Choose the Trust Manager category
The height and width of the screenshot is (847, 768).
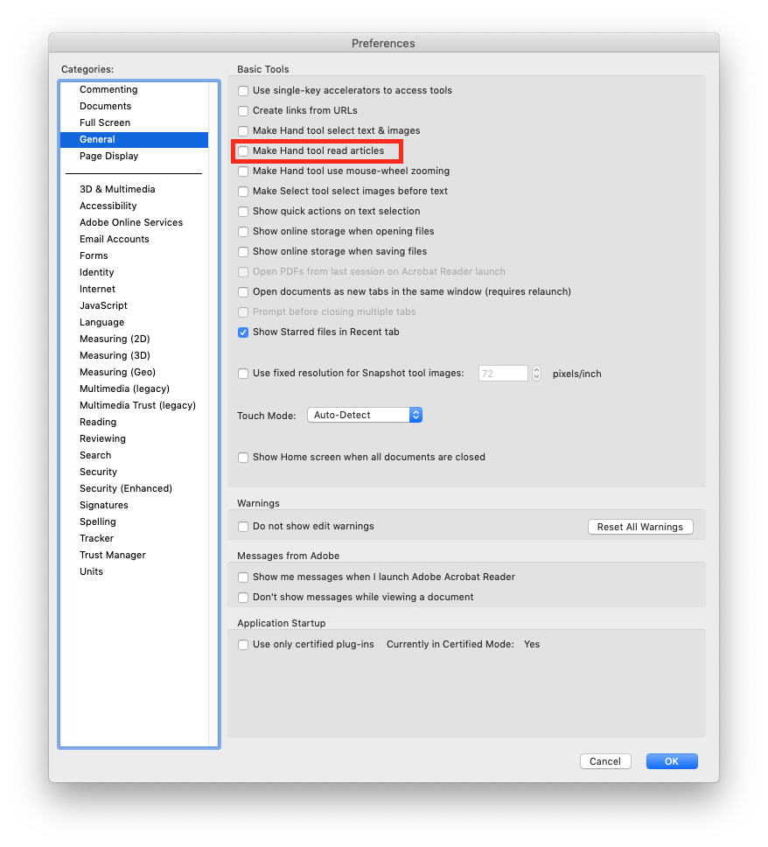click(113, 555)
